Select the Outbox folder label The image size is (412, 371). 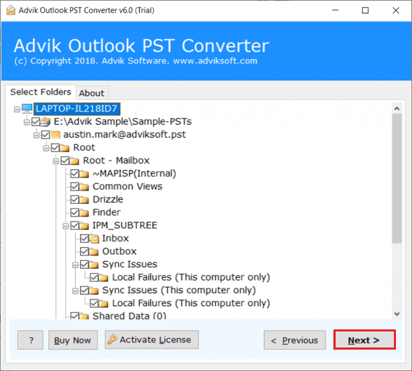[x=119, y=251]
